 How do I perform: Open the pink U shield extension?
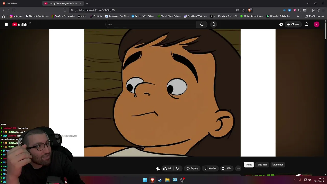tap(295, 10)
